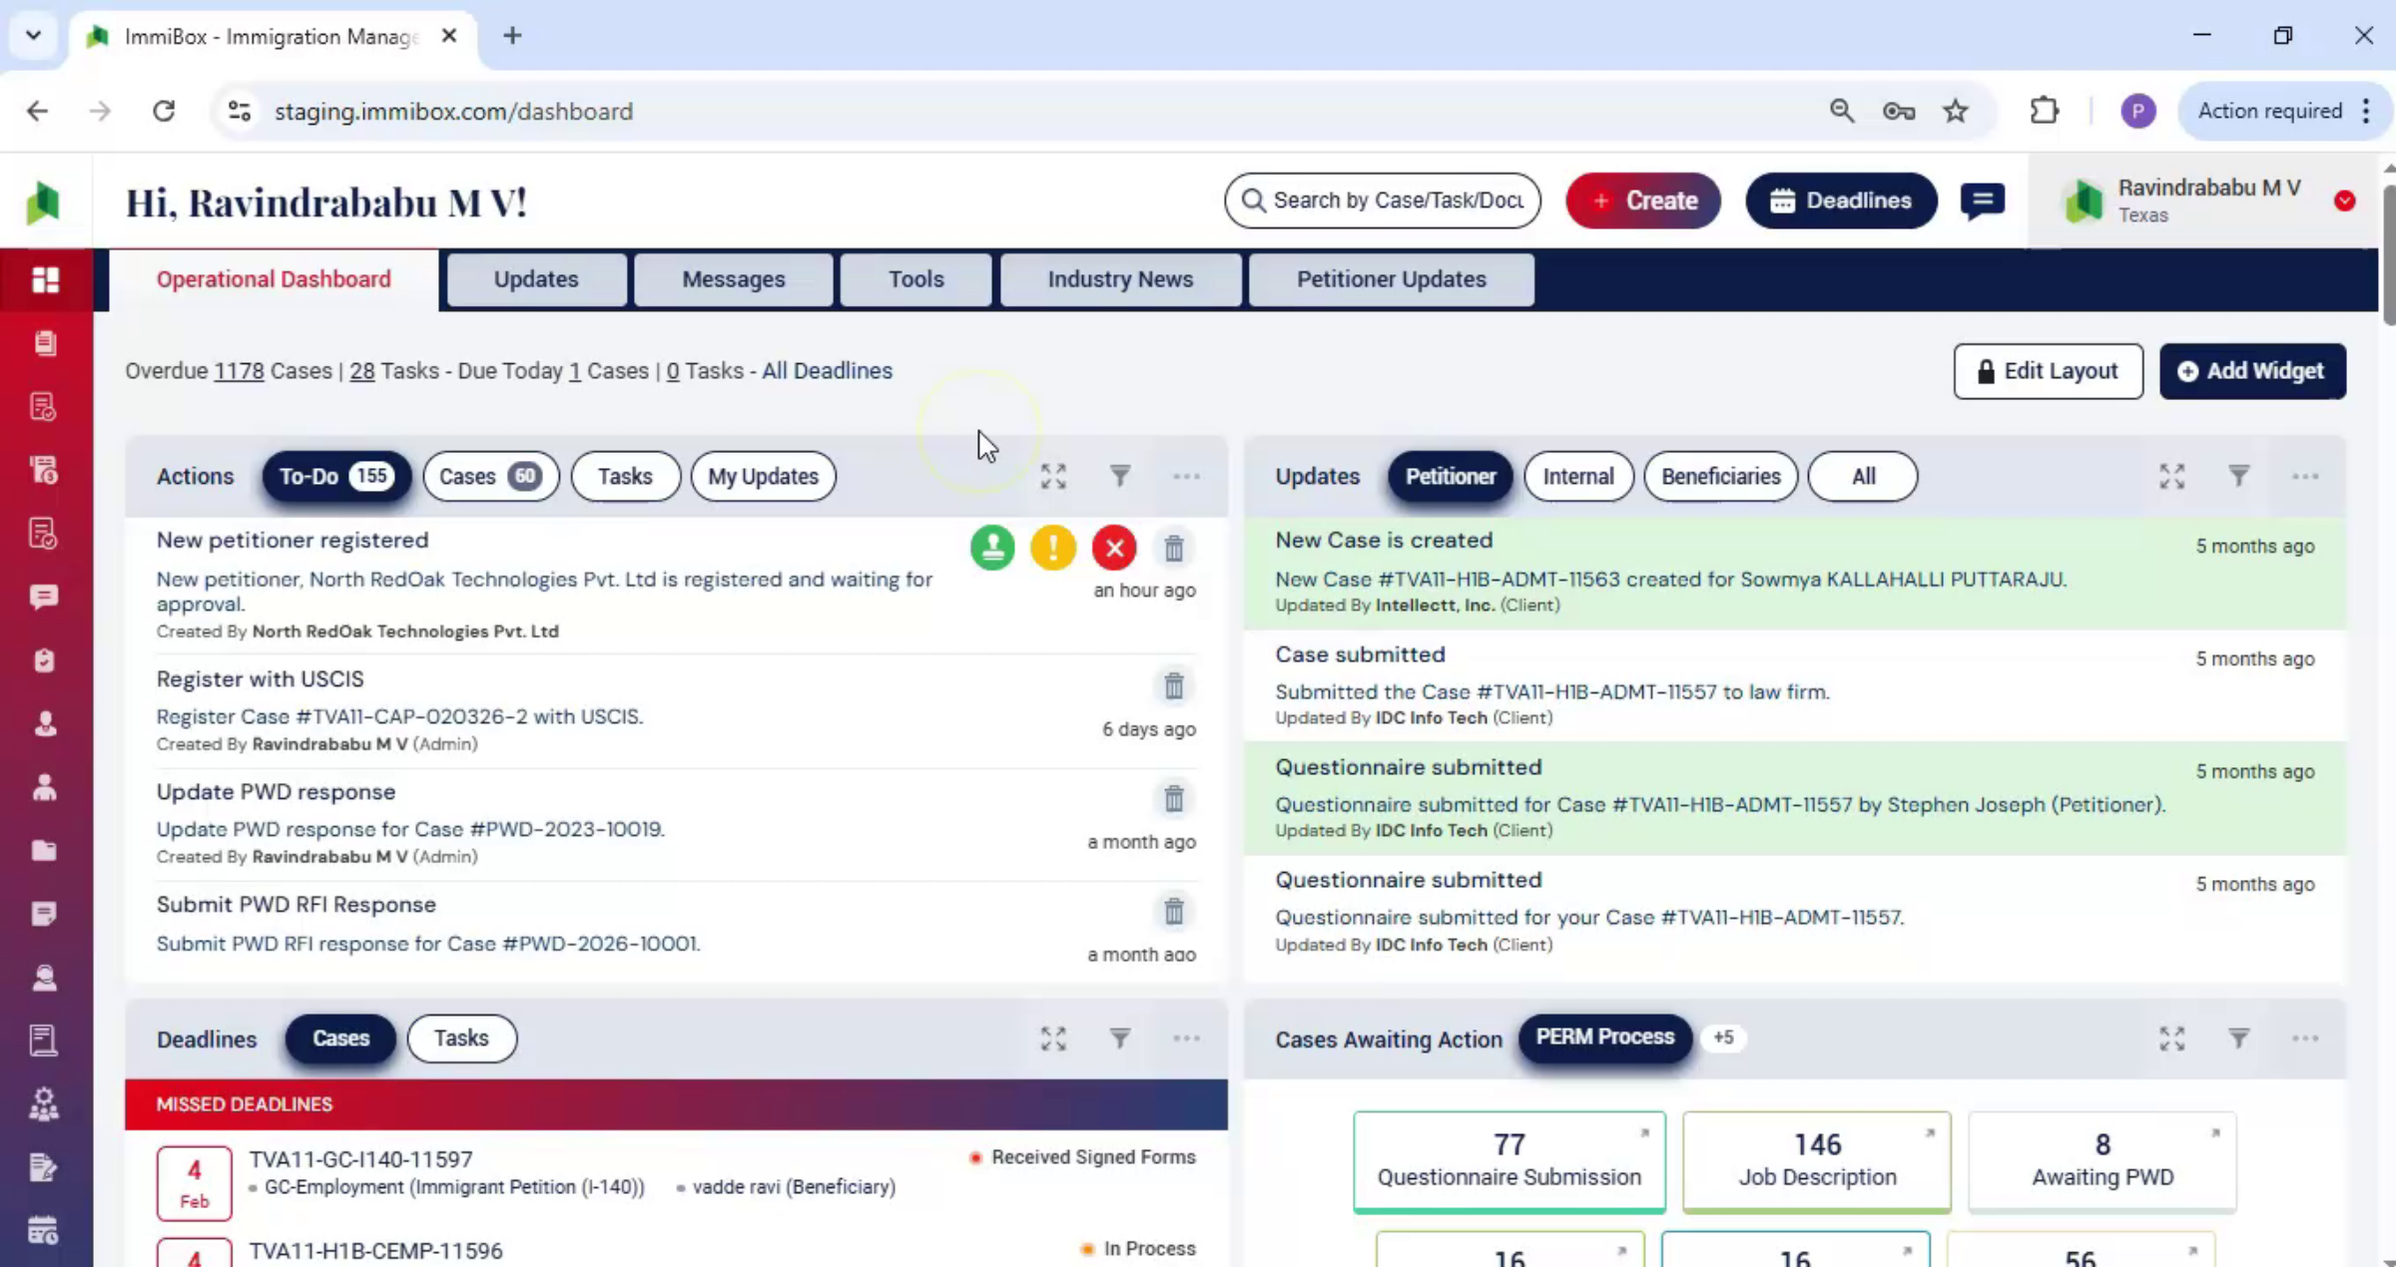Image resolution: width=2396 pixels, height=1267 pixels.
Task: Select the Tasks pill in Deadlines widget
Action: pyautogui.click(x=461, y=1039)
